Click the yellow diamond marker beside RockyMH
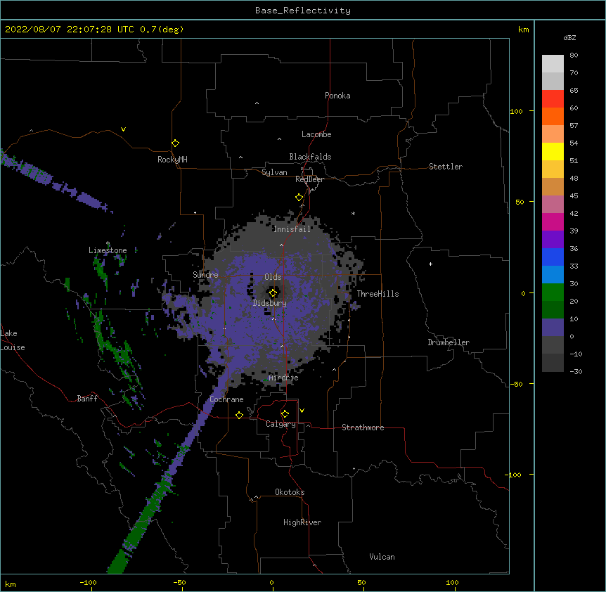 [x=176, y=143]
